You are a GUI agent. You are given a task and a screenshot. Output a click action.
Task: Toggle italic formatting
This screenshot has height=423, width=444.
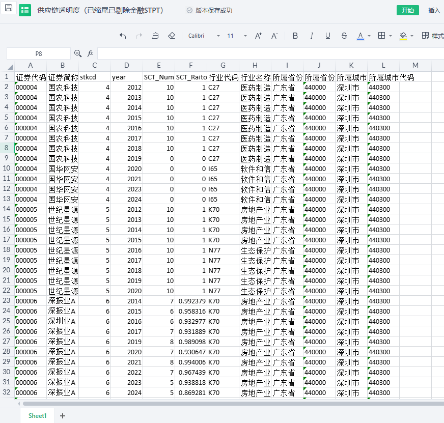(312, 36)
